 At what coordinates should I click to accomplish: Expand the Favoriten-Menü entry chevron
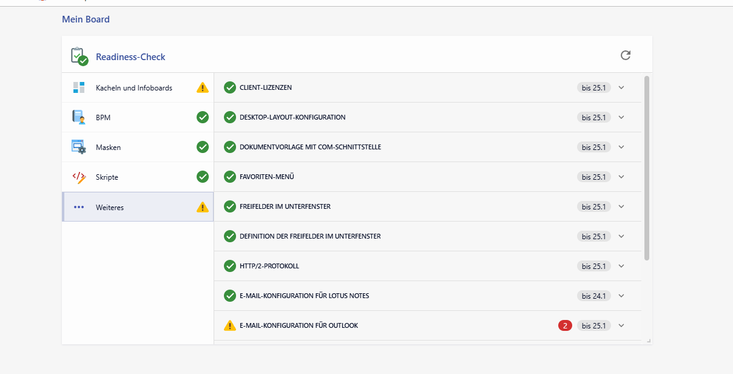pos(621,177)
